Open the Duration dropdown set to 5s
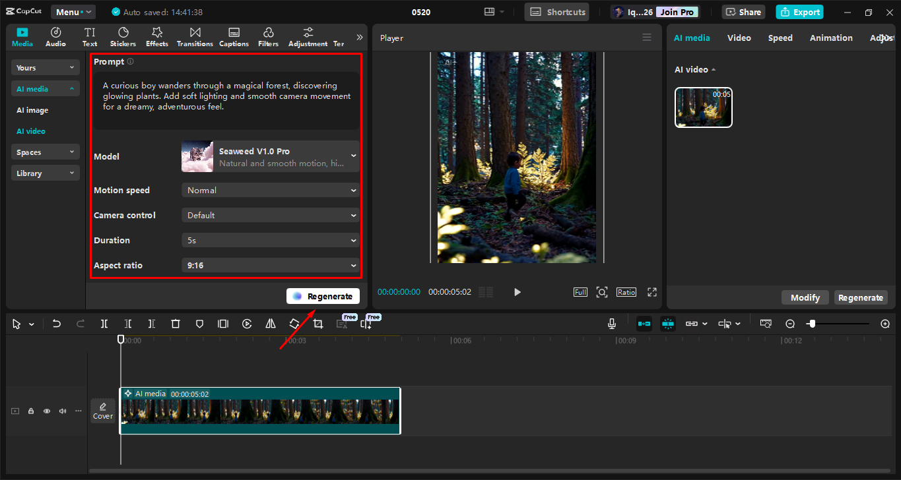The image size is (901, 480). pyautogui.click(x=270, y=240)
